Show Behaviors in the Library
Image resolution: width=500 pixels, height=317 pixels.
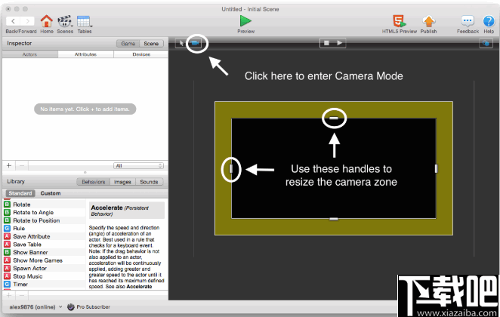pyautogui.click(x=94, y=182)
